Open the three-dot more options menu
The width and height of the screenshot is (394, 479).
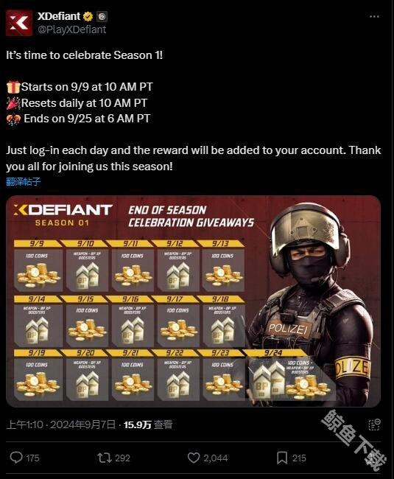374,16
